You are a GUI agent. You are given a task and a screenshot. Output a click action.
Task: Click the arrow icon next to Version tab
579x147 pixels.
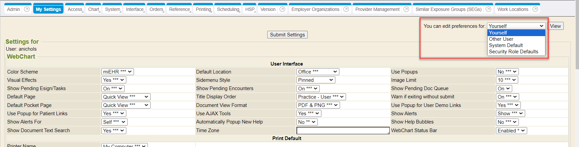(282, 9)
